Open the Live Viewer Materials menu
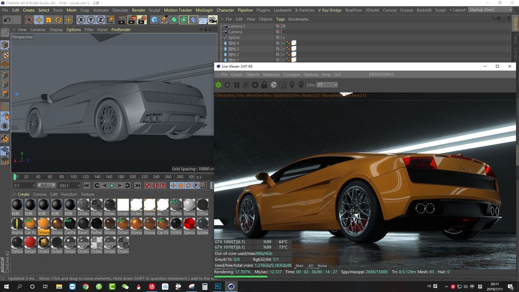This screenshot has width=519, height=292. [x=271, y=74]
